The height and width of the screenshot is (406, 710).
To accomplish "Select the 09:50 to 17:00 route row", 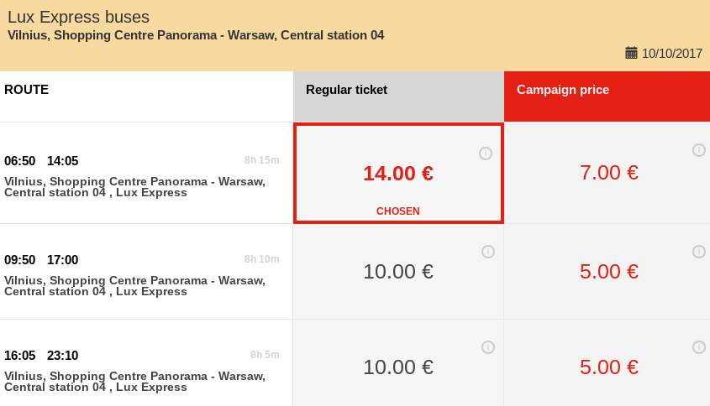I will point(146,272).
